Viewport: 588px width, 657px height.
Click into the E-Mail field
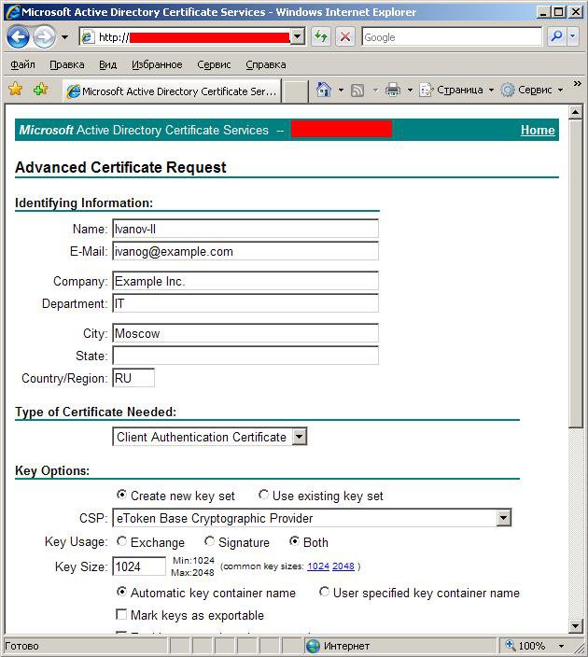pyautogui.click(x=245, y=251)
